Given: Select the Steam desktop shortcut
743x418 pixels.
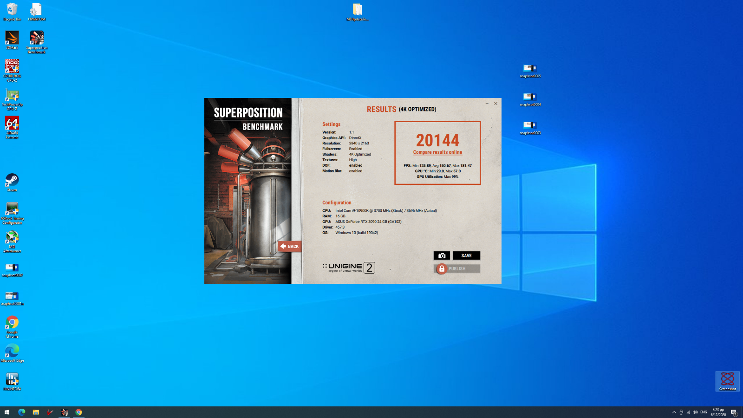Looking at the screenshot, I should tap(12, 183).
